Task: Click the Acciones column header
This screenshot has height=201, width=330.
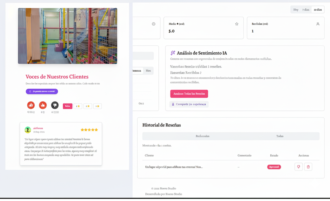Action: pyautogui.click(x=303, y=156)
